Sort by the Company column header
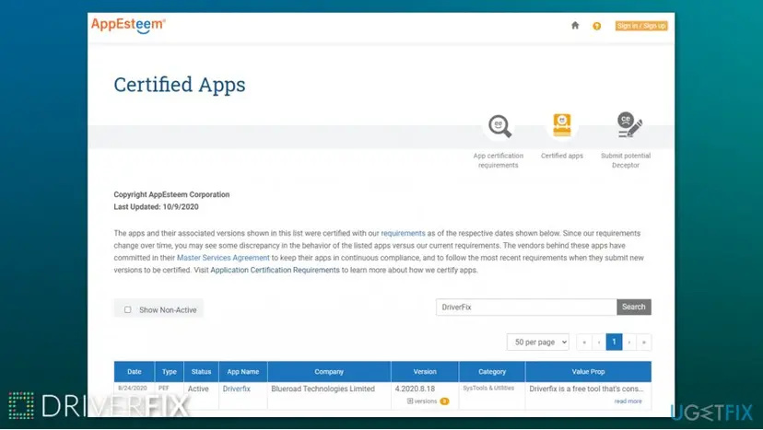 (329, 372)
